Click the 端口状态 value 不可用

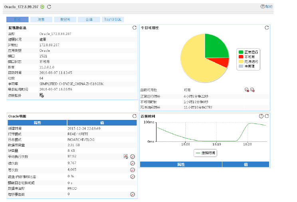(x=44, y=62)
